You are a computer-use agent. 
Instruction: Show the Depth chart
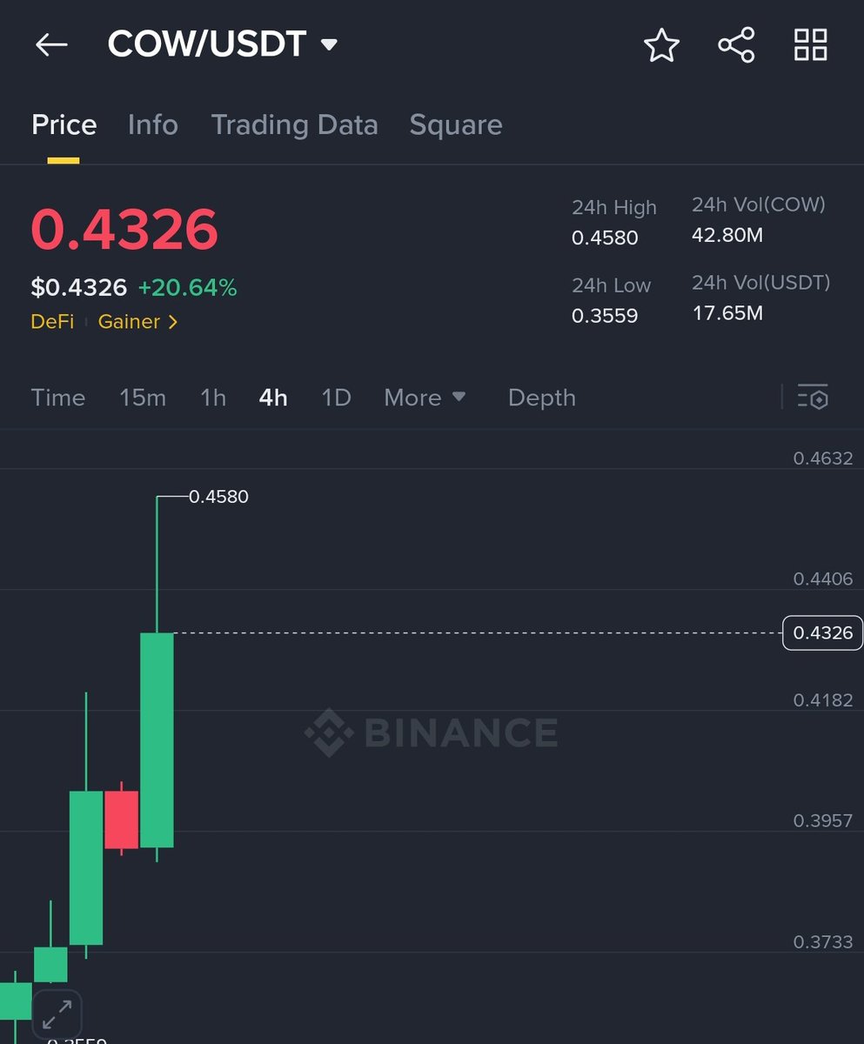point(542,398)
